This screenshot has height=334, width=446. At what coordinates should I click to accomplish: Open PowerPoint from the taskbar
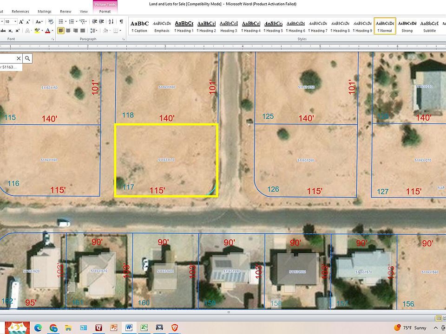pos(114,328)
